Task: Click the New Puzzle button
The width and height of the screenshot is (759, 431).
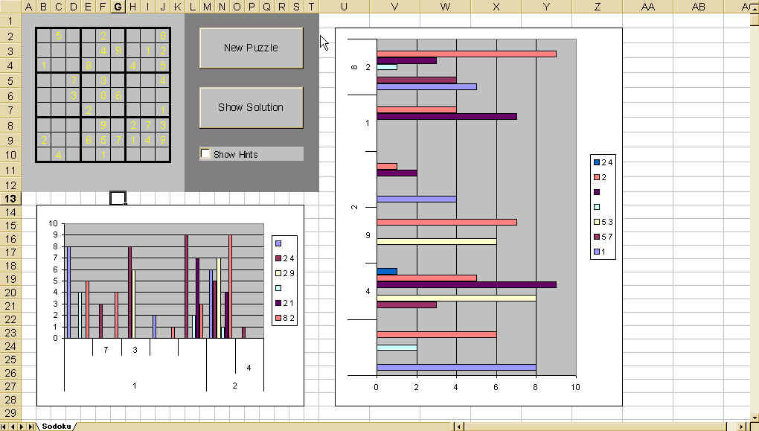Action: click(251, 48)
